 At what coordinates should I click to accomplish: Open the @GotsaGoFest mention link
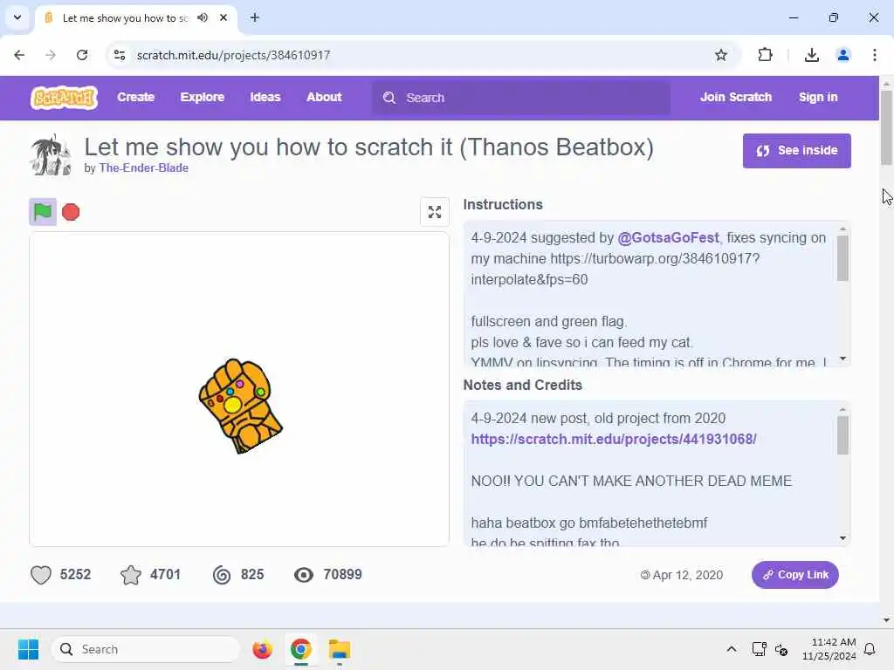pyautogui.click(x=668, y=237)
